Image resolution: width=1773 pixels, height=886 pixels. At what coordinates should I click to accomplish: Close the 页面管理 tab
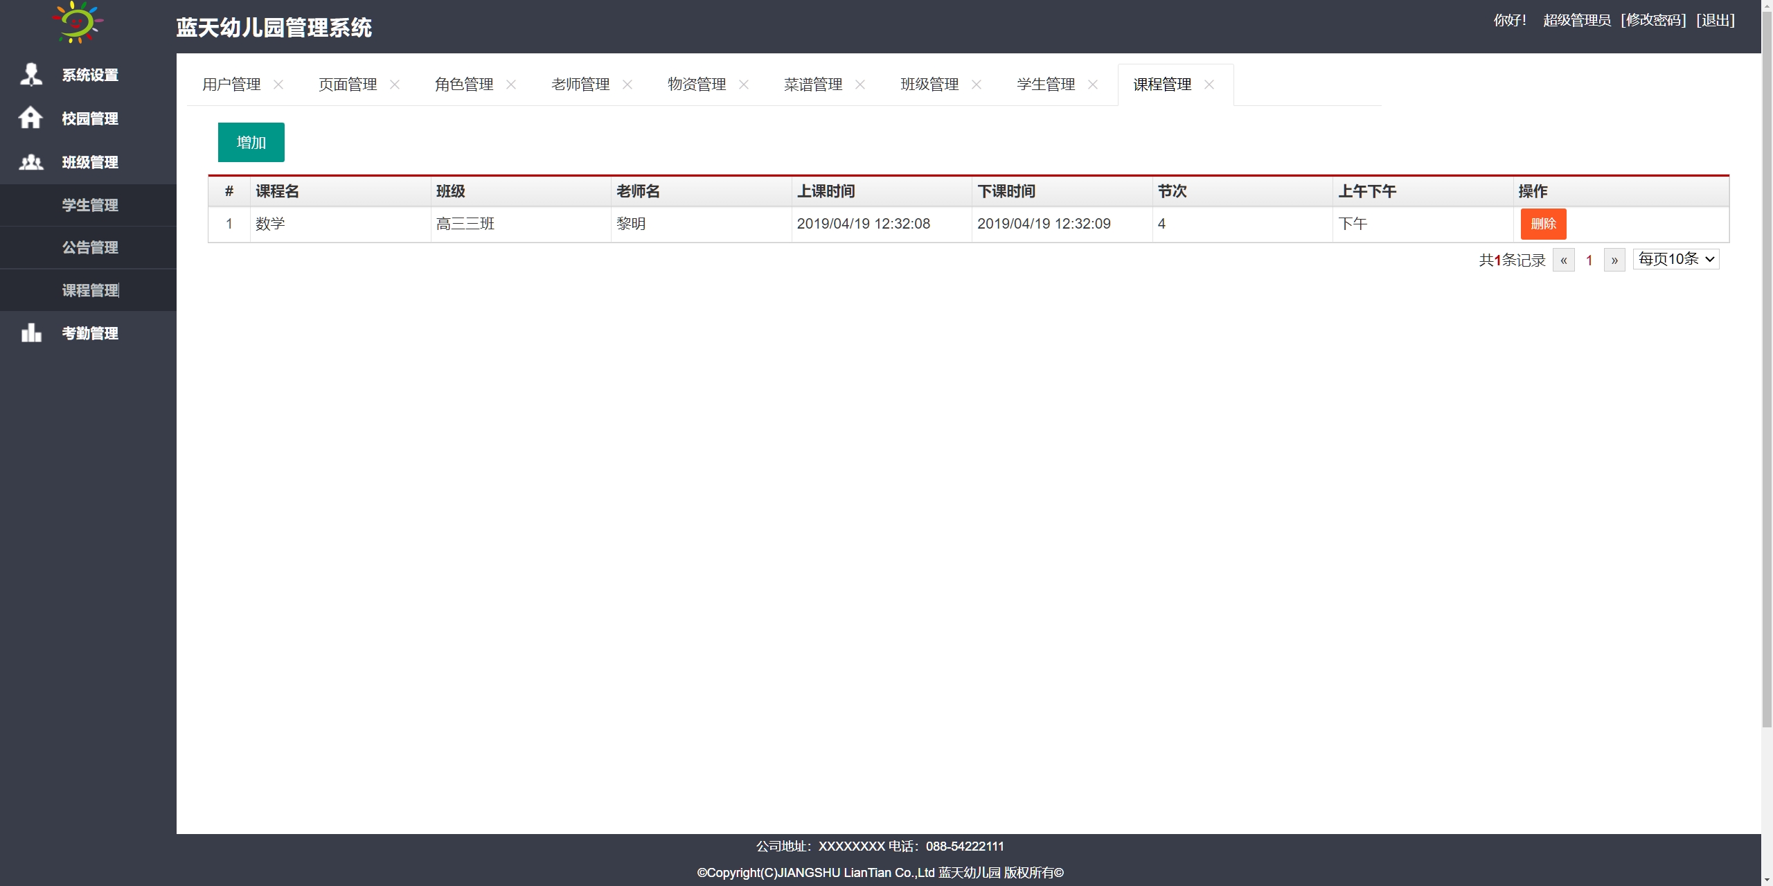395,85
